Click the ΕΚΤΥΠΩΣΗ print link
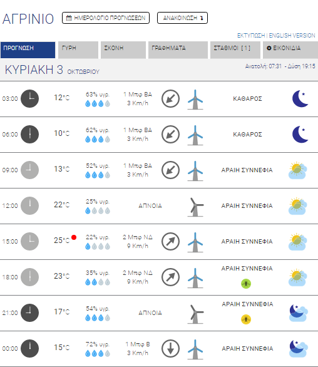Image resolution: width=318 pixels, height=367 pixels. coord(251,36)
